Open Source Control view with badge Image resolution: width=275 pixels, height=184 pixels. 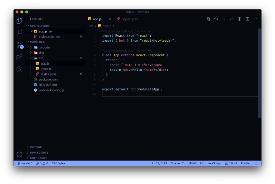click(x=20, y=45)
